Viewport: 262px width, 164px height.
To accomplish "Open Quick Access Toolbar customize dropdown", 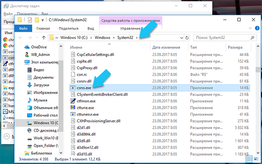I will point(43,20).
